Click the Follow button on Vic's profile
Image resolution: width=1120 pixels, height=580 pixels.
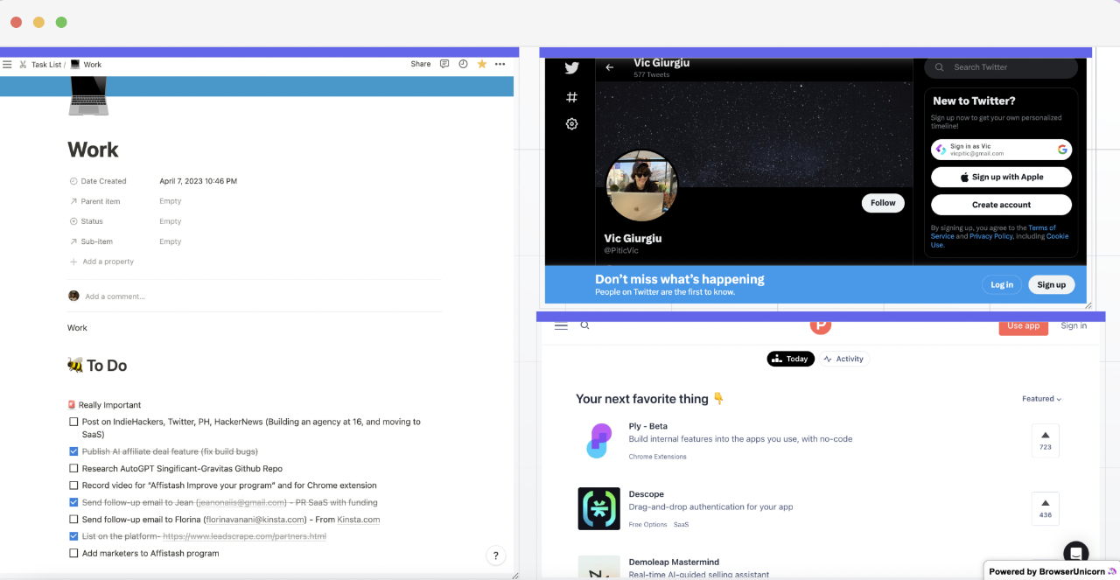(x=883, y=203)
